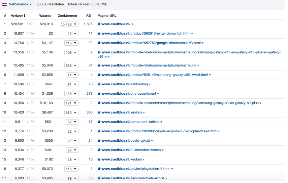This screenshot has height=183, width=288.
Task: Open the google-chromecast-v3.html link
Action: click(x=151, y=43)
